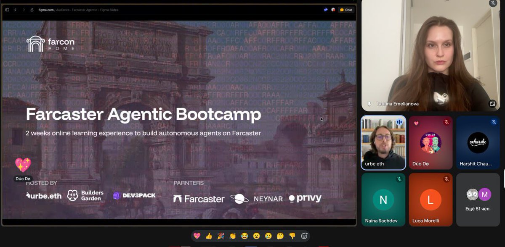Click the urbe.eth host logo

(43, 196)
